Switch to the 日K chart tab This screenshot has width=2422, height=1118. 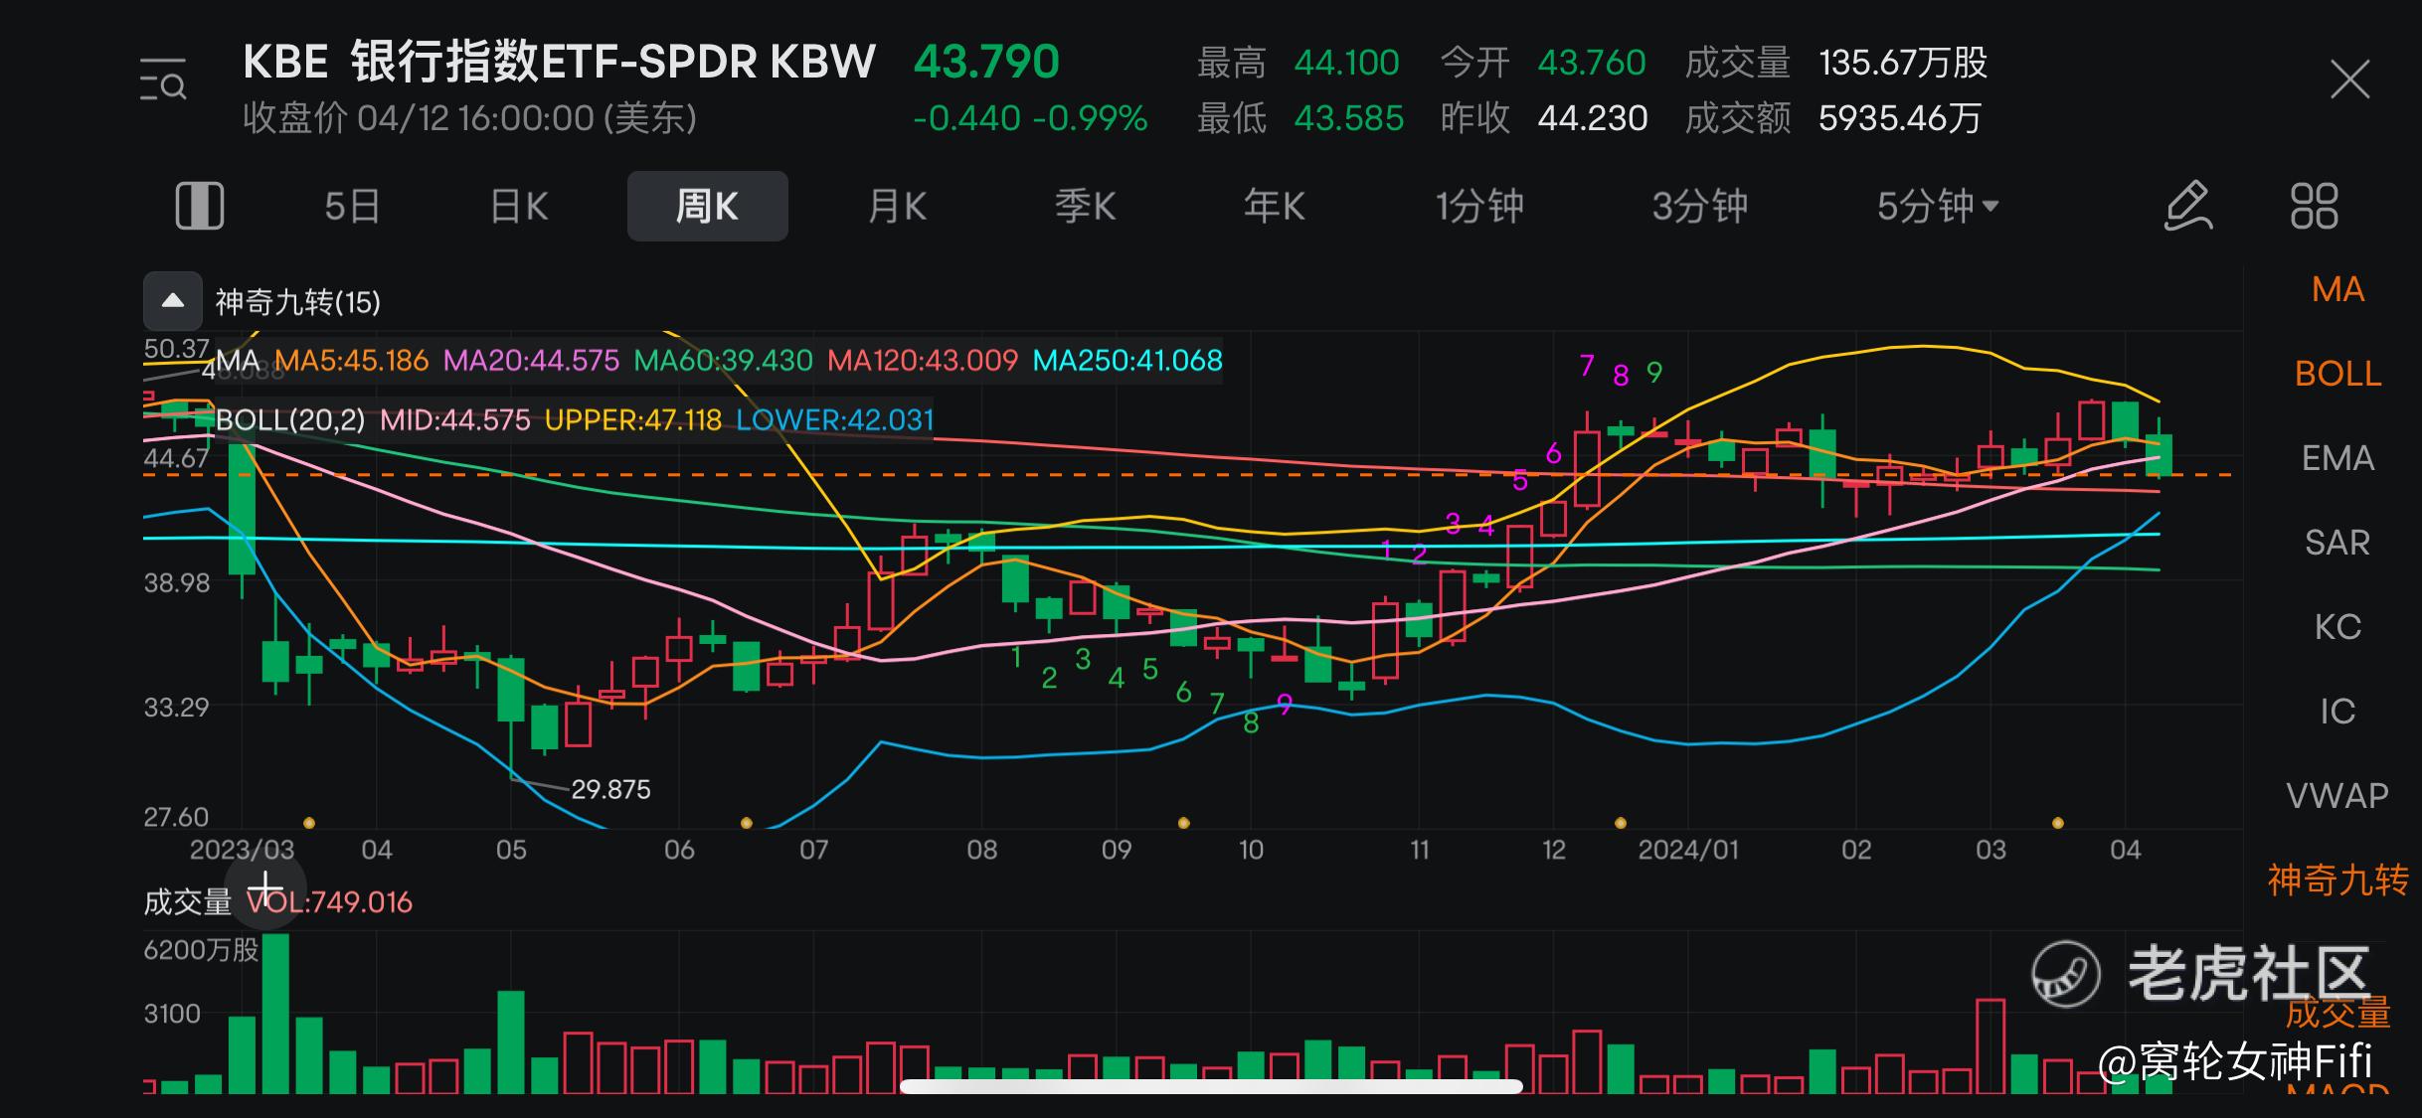pyautogui.click(x=519, y=206)
